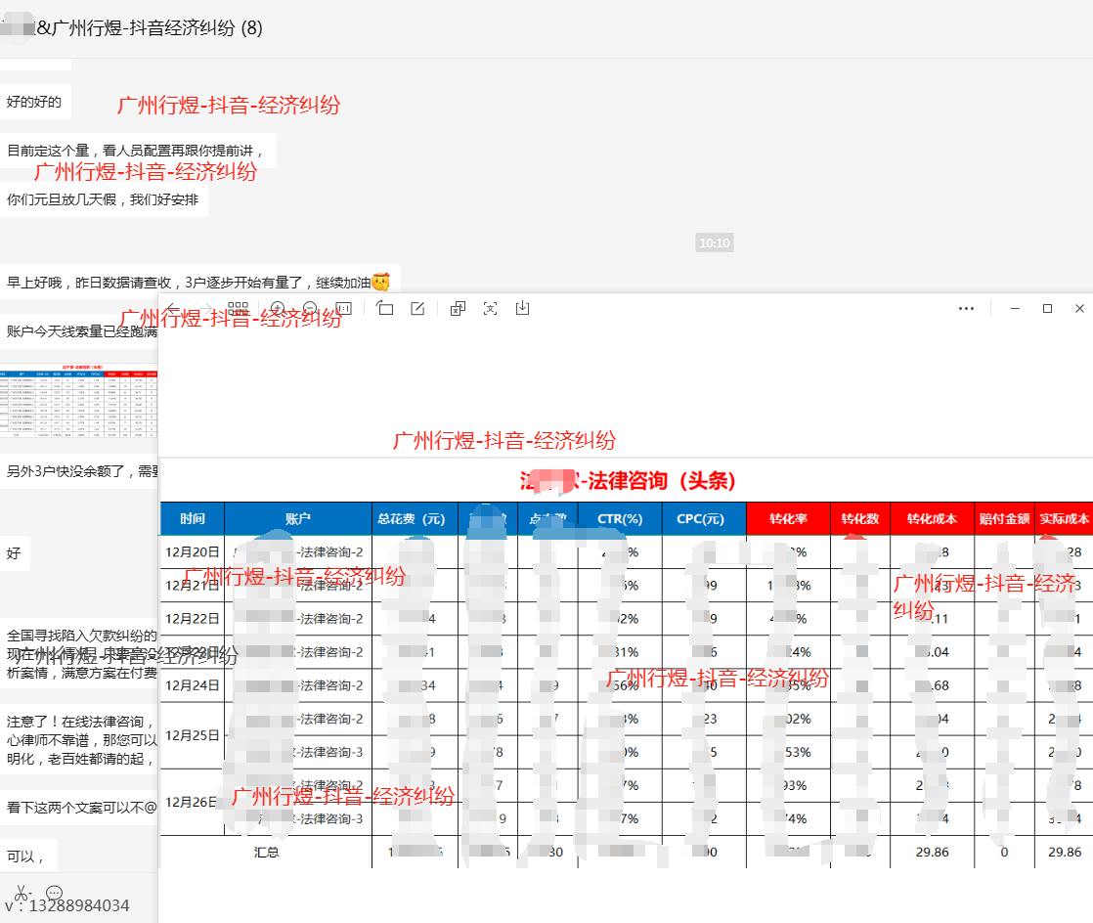Viewport: 1093px width, 923px height.
Task: Click 29.86 under 转化成本 in 汇总 row
Action: 932,852
